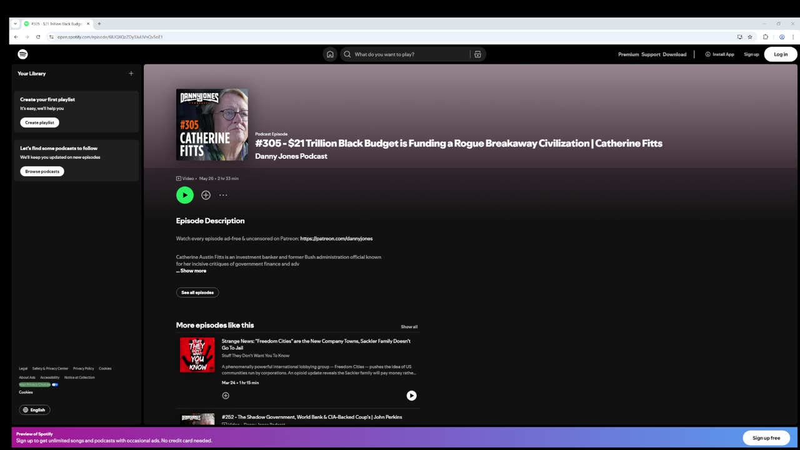Play the Catherine Fitts episode

185,195
